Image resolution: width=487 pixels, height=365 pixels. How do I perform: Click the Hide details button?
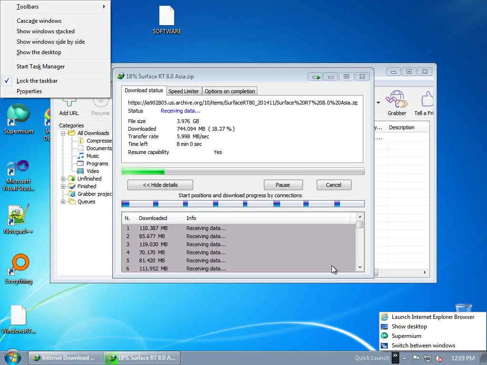[160, 185]
